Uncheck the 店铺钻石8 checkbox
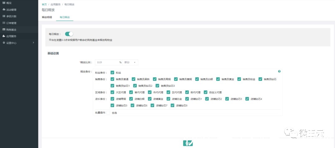335x148 pixels. (x=172, y=105)
